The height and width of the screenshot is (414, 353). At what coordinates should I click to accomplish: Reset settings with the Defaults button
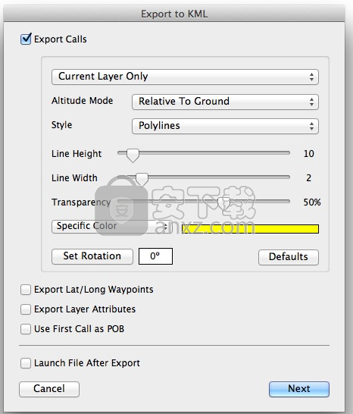(289, 257)
